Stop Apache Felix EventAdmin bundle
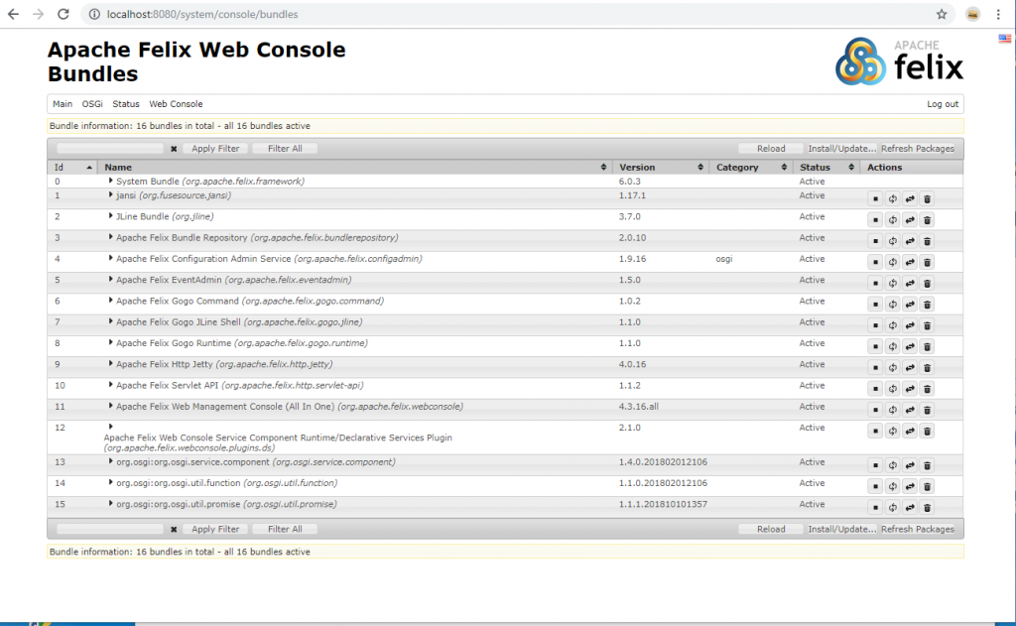This screenshot has height=626, width=1016. click(x=875, y=283)
